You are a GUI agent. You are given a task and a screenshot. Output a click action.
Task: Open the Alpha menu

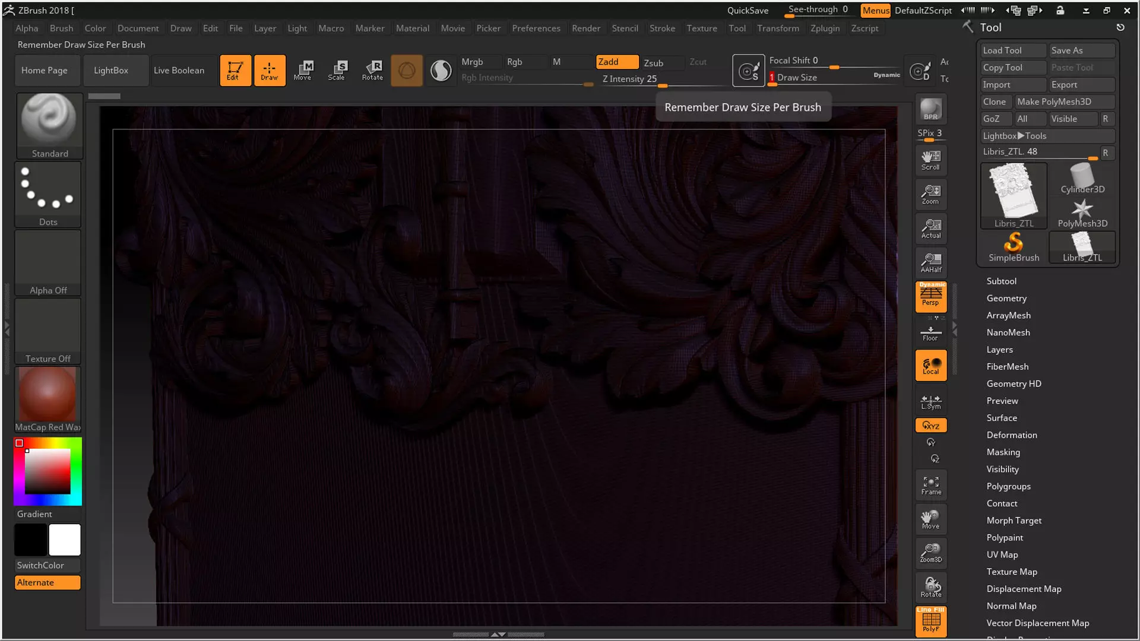coord(27,28)
